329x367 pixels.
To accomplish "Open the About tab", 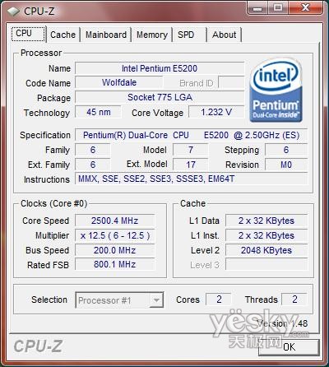I will pyautogui.click(x=224, y=35).
